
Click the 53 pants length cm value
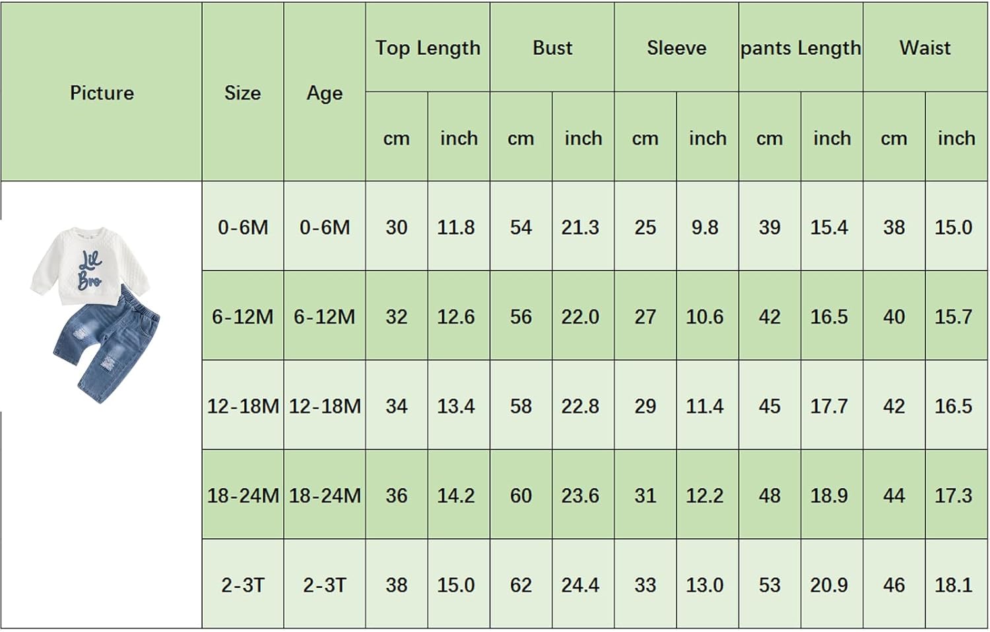770,584
